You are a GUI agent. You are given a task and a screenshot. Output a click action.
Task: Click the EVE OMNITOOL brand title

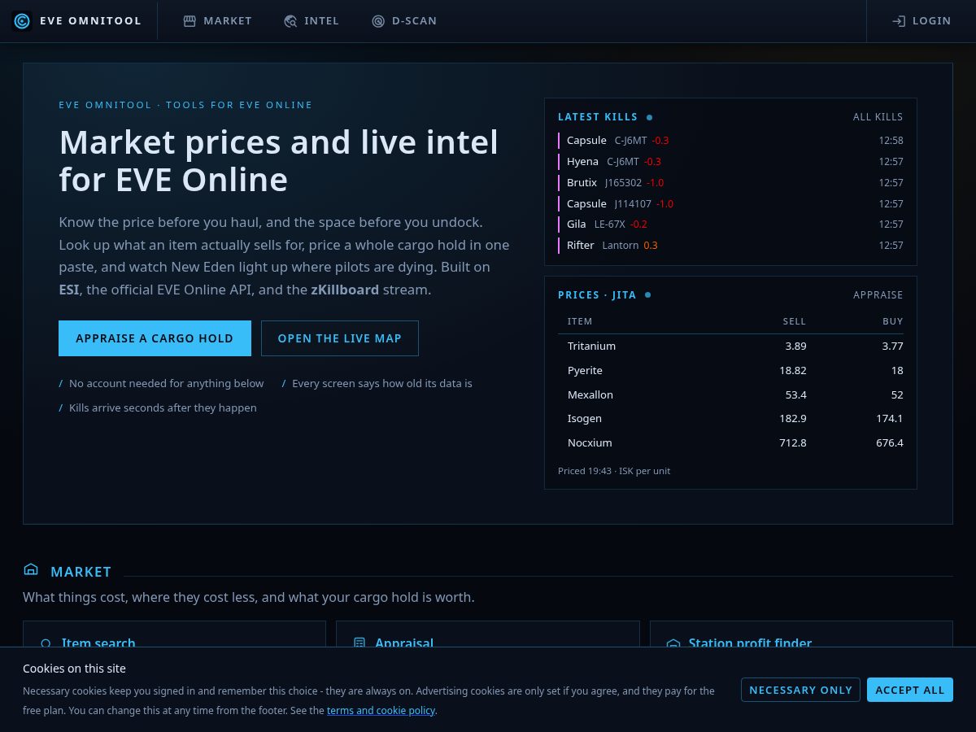click(90, 21)
